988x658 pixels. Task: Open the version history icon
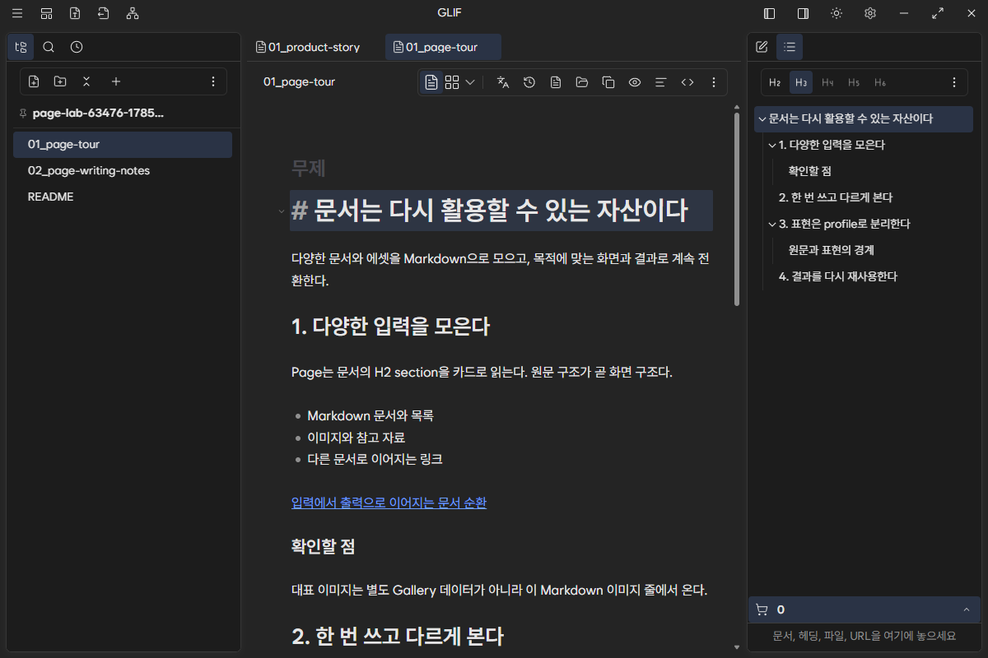[x=529, y=82]
